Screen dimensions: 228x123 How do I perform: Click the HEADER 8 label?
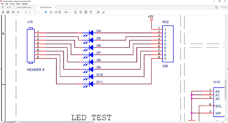35,70
